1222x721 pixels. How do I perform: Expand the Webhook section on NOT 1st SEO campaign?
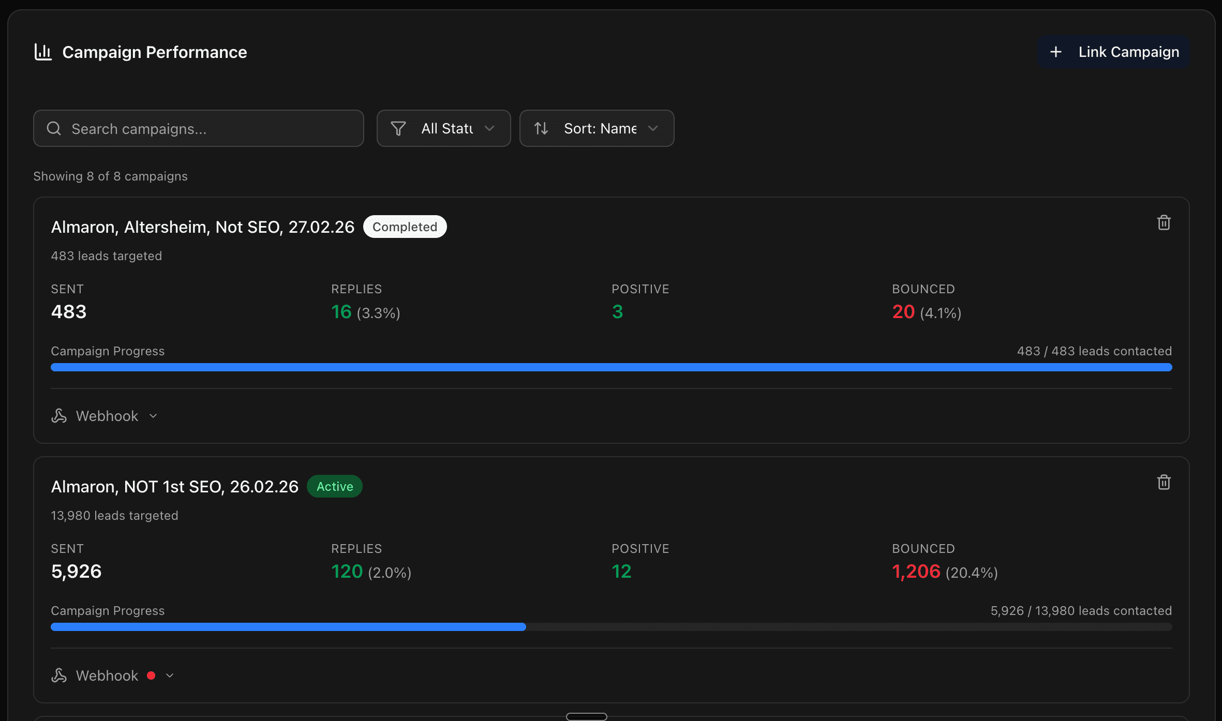170,675
